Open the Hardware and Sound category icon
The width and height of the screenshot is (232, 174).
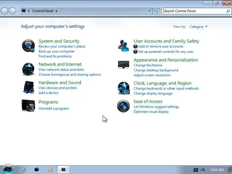[29, 87]
